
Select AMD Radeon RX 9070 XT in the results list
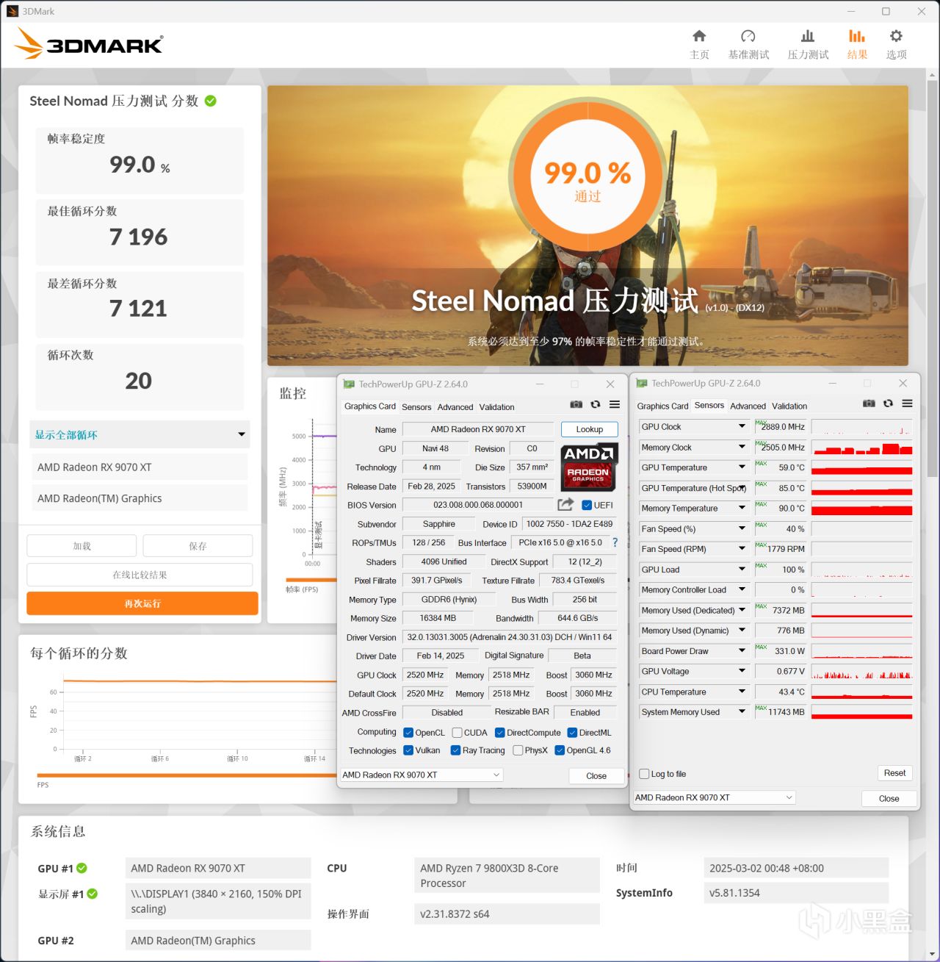pyautogui.click(x=140, y=467)
